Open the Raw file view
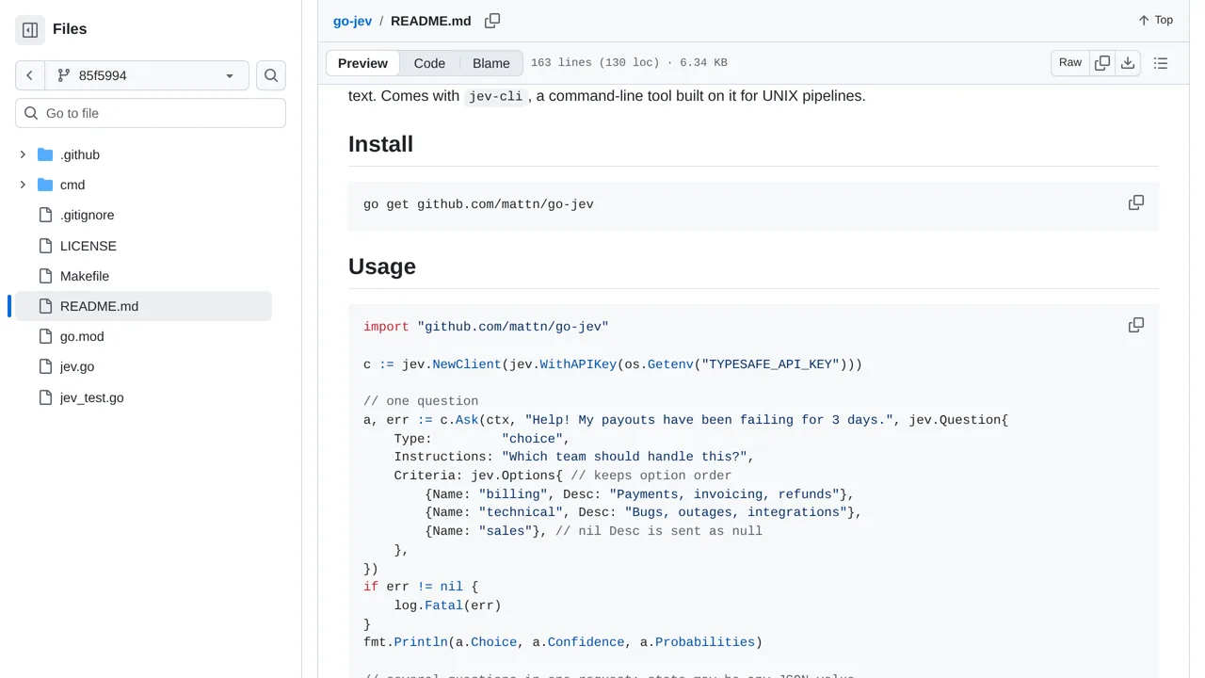This screenshot has width=1205, height=678. (x=1070, y=63)
